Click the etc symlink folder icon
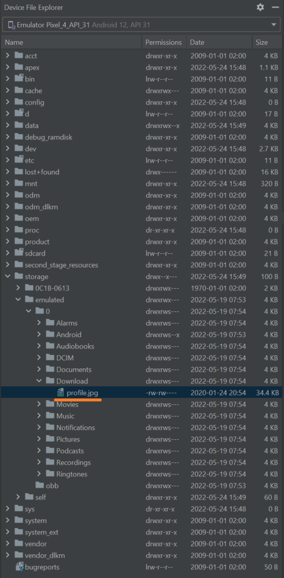 tap(19, 160)
